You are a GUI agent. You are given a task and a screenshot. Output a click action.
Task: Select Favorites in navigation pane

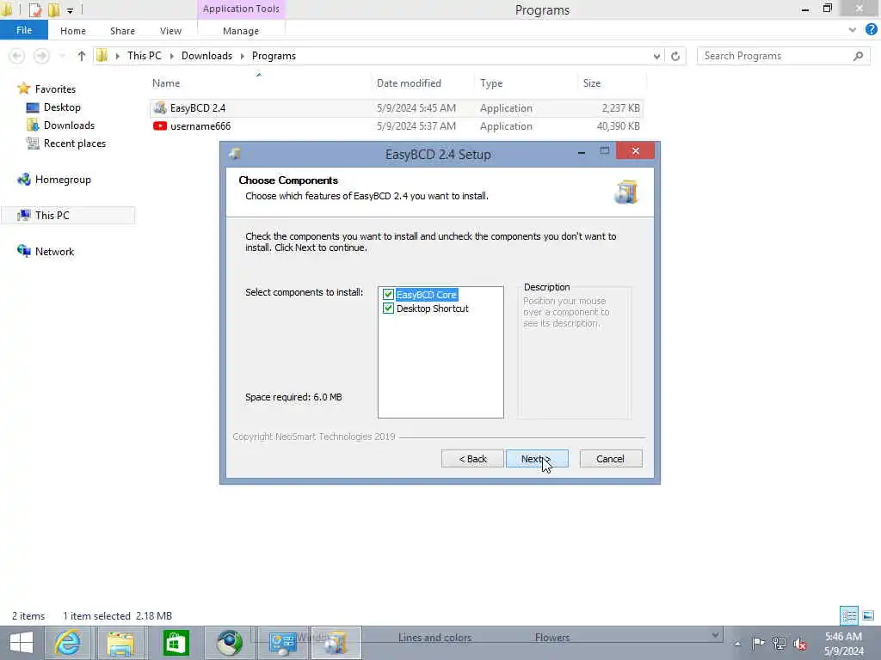point(55,89)
